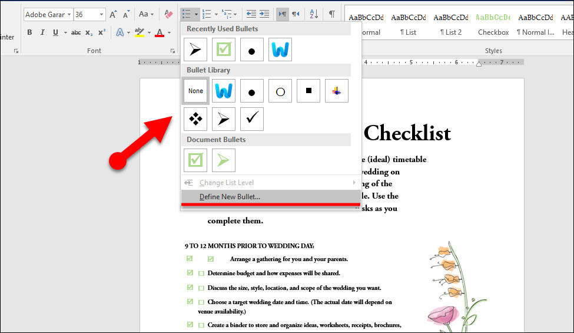The height and width of the screenshot is (333, 574).
Task: Apply the Checkbox style from Styles gallery
Action: pyautogui.click(x=493, y=25)
